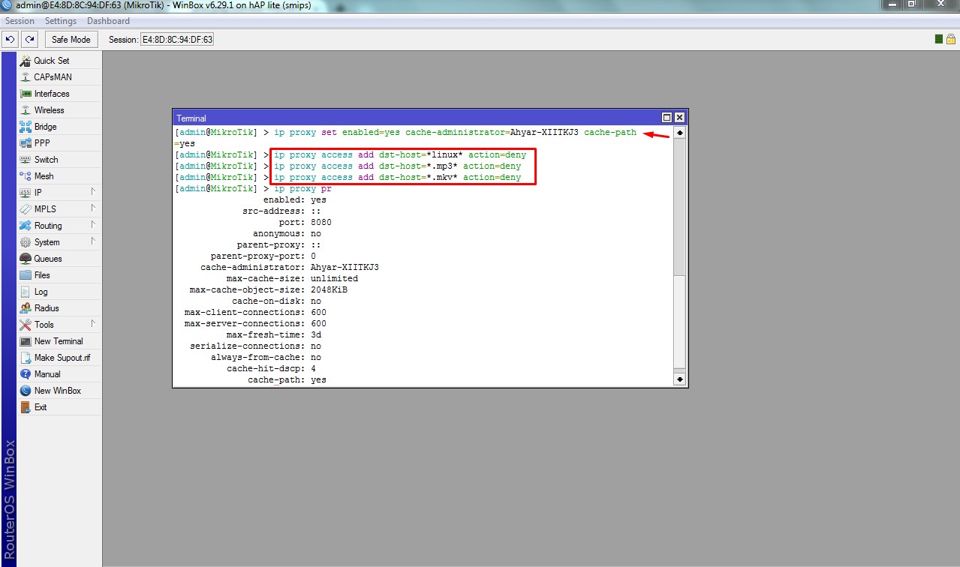The height and width of the screenshot is (567, 960).
Task: Close the Terminal window
Action: tap(679, 118)
